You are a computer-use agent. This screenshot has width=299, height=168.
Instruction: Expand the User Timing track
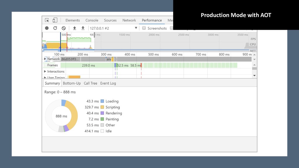pyautogui.click(x=45, y=77)
